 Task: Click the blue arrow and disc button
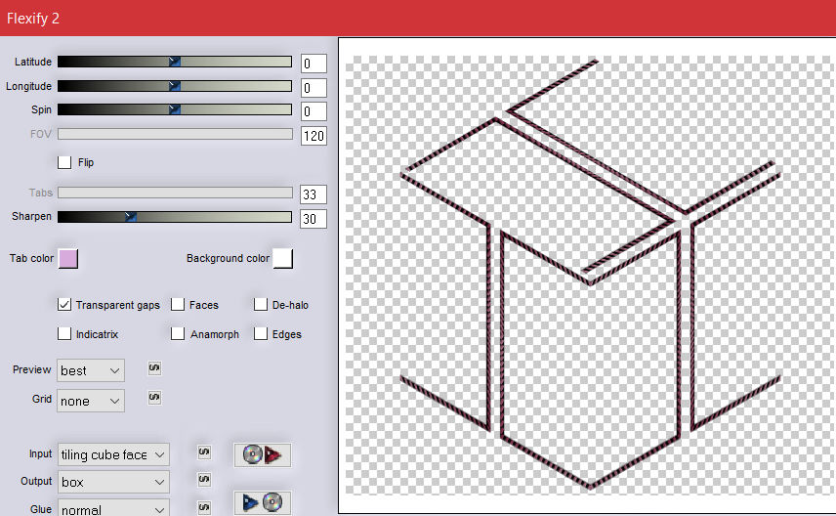263,502
